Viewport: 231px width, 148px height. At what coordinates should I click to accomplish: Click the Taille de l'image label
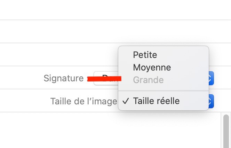click(83, 101)
